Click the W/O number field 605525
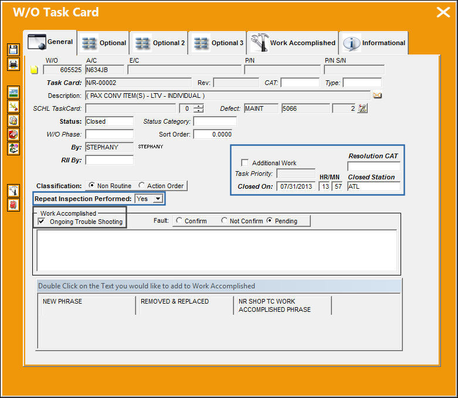 click(63, 70)
